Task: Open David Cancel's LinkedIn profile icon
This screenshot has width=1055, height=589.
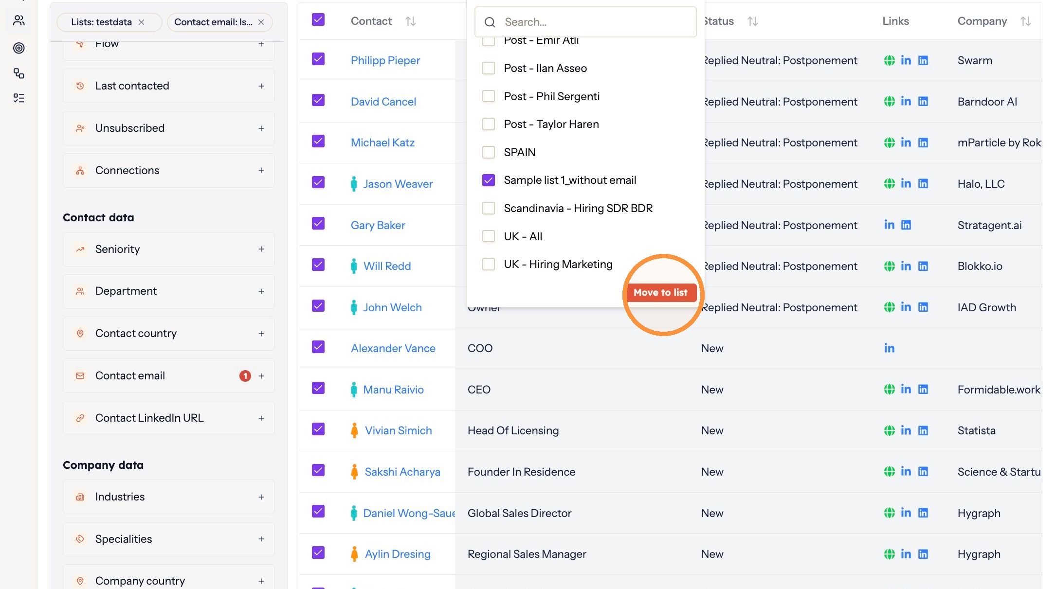Action: (x=906, y=101)
